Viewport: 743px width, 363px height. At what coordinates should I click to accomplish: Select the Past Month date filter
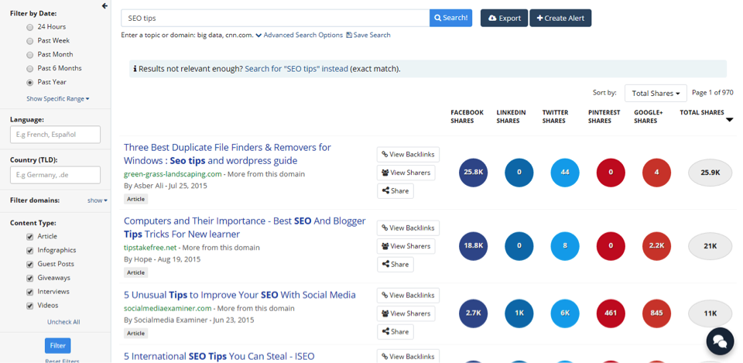30,54
